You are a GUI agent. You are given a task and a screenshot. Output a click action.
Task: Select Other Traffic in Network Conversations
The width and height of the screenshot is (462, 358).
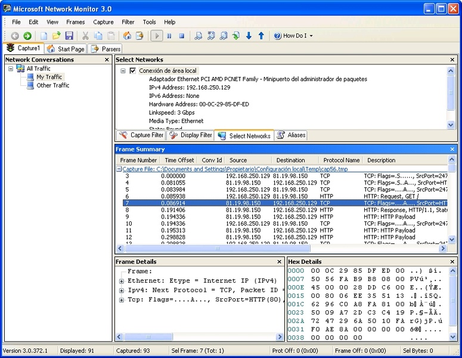pyautogui.click(x=52, y=85)
